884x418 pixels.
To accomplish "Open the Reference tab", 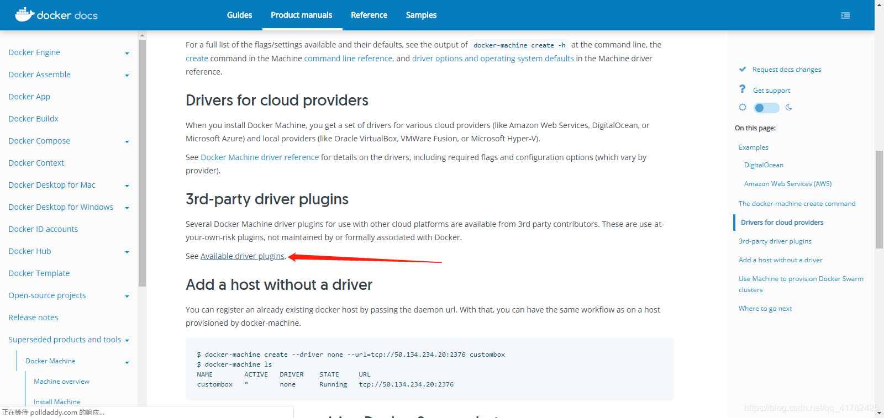I will pos(369,15).
